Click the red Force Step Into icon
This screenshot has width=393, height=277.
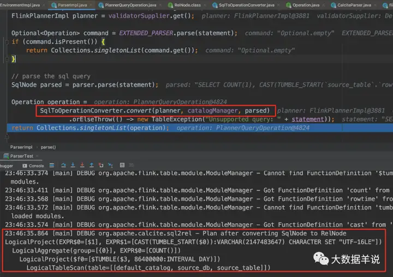point(82,165)
